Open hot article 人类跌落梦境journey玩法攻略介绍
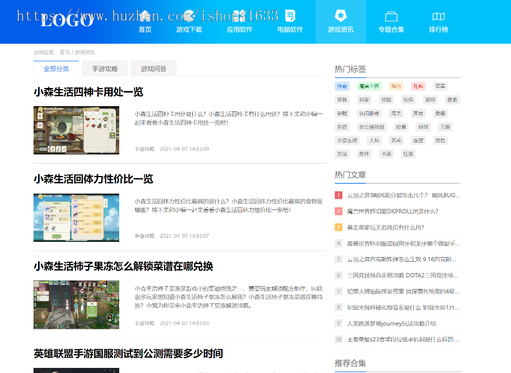 (x=391, y=324)
